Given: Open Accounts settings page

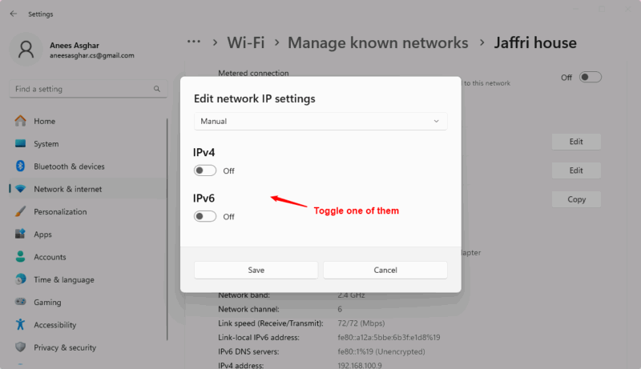Looking at the screenshot, I should [88, 257].
